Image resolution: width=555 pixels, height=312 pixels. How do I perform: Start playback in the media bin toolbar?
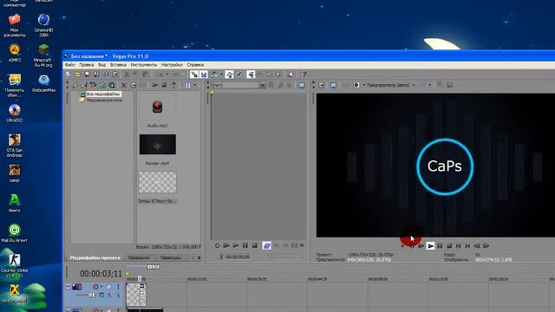[x=155, y=85]
